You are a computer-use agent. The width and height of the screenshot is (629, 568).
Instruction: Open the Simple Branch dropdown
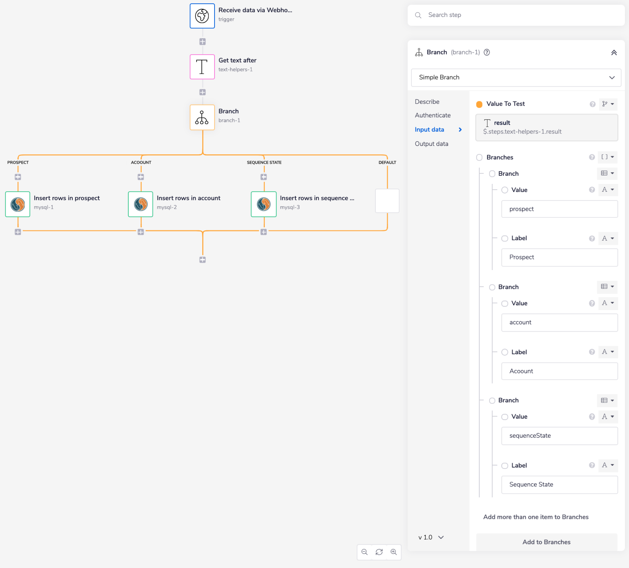pos(516,77)
